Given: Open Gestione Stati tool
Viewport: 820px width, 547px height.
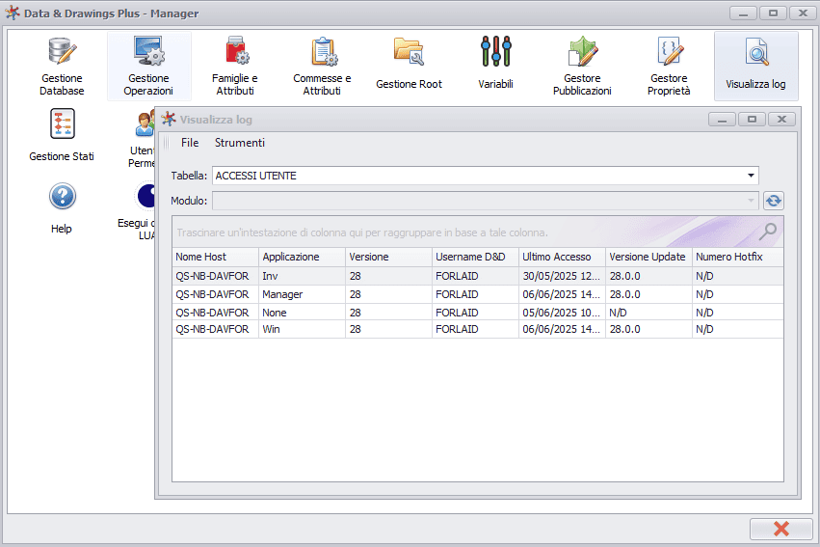Looking at the screenshot, I should coord(63,135).
